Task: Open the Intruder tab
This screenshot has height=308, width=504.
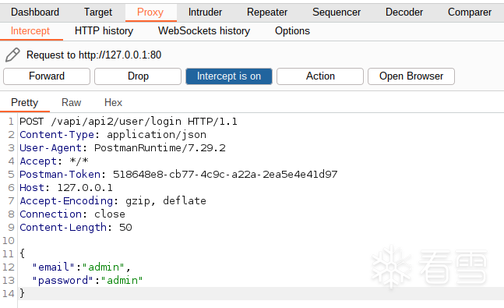Action: click(x=205, y=12)
